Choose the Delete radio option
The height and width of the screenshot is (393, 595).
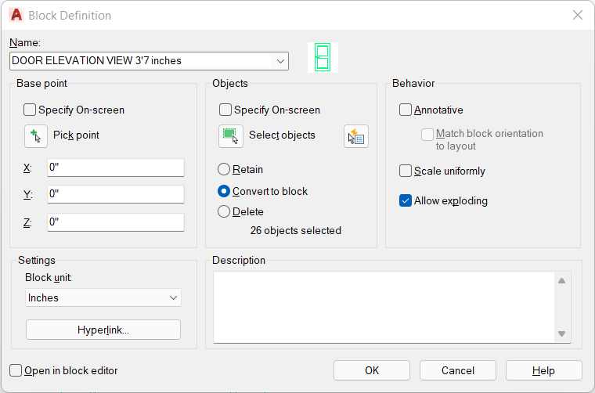click(224, 211)
